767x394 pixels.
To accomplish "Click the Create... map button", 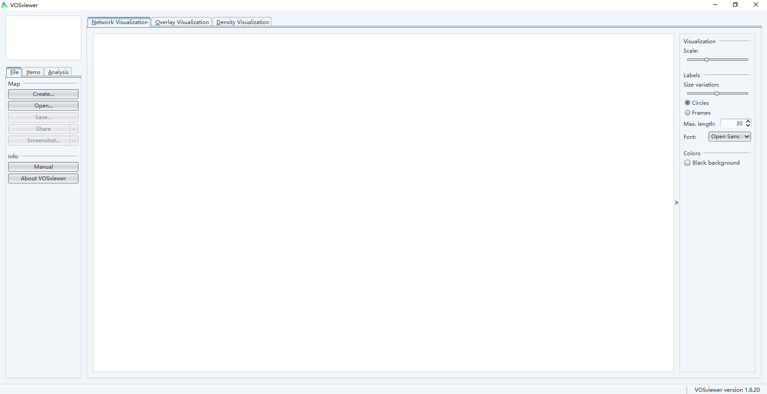I will 43,94.
